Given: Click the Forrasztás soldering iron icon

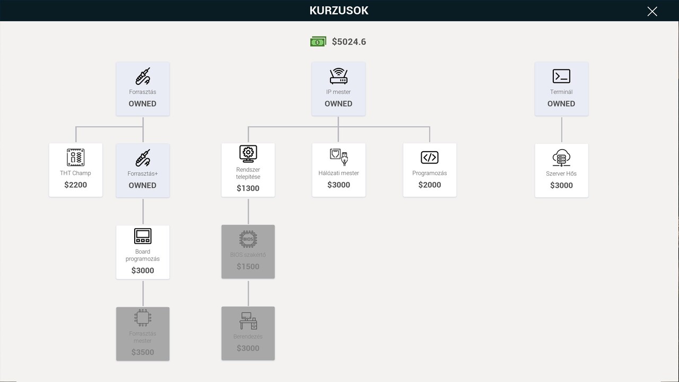Looking at the screenshot, I should pyautogui.click(x=143, y=76).
